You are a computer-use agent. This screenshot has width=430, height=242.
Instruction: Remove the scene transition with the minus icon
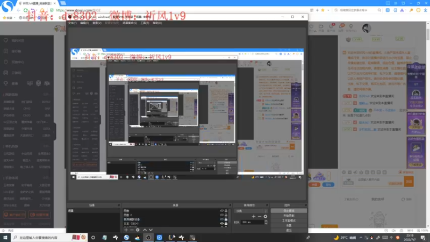(260, 217)
